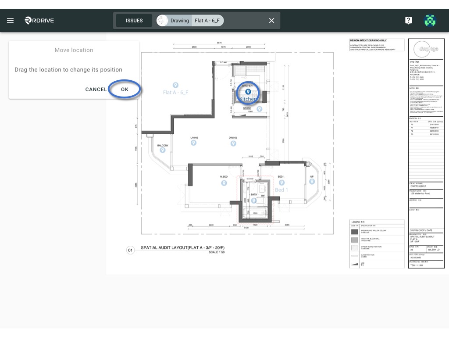Click the RDRIVE logo
The height and width of the screenshot is (337, 449).
pos(39,20)
